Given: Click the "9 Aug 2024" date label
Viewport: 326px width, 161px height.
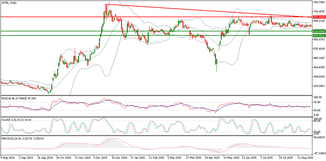Looking at the screenshot, I should (7, 158).
